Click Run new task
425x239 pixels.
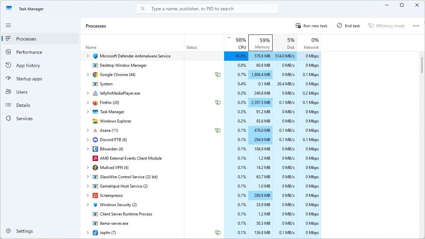(311, 26)
